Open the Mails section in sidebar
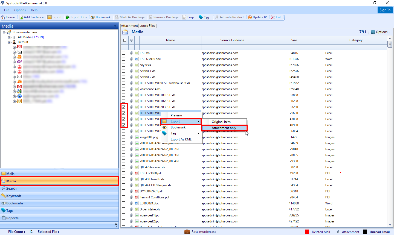The image size is (394, 235). 59,174
